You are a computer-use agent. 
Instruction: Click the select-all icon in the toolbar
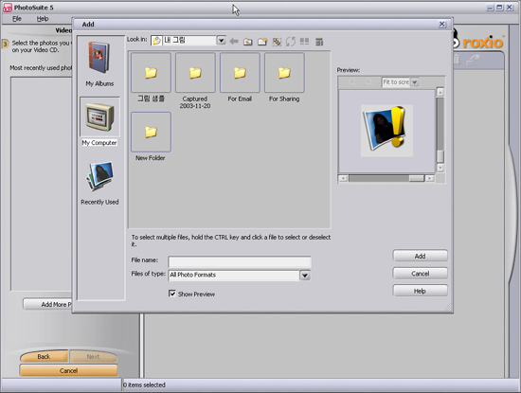pyautogui.click(x=277, y=42)
